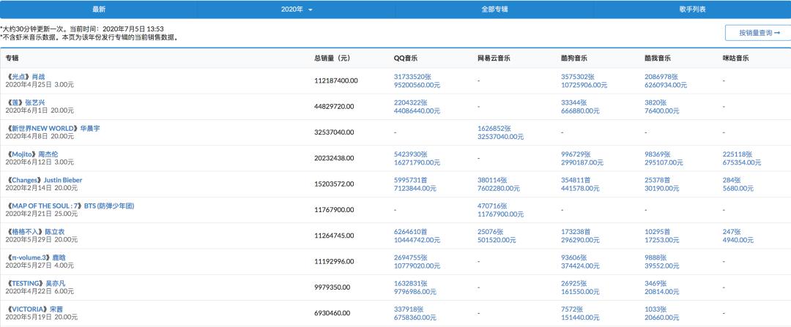
Task: Click the 按销量查询 button
Action: tap(760, 33)
